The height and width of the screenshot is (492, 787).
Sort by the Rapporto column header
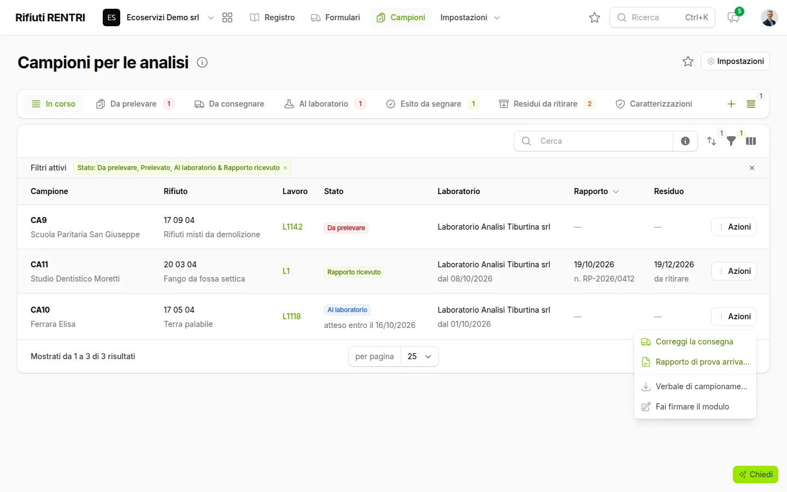(596, 191)
